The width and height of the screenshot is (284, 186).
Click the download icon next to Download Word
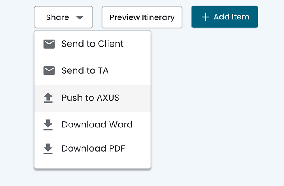pyautogui.click(x=48, y=125)
